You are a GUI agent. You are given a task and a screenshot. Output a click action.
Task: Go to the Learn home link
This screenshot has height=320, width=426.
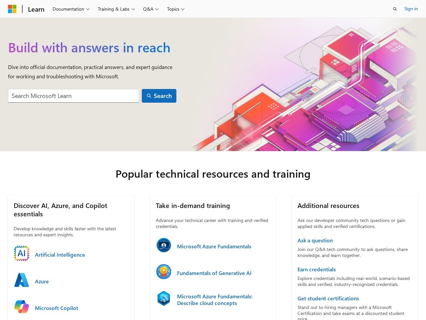coord(36,9)
